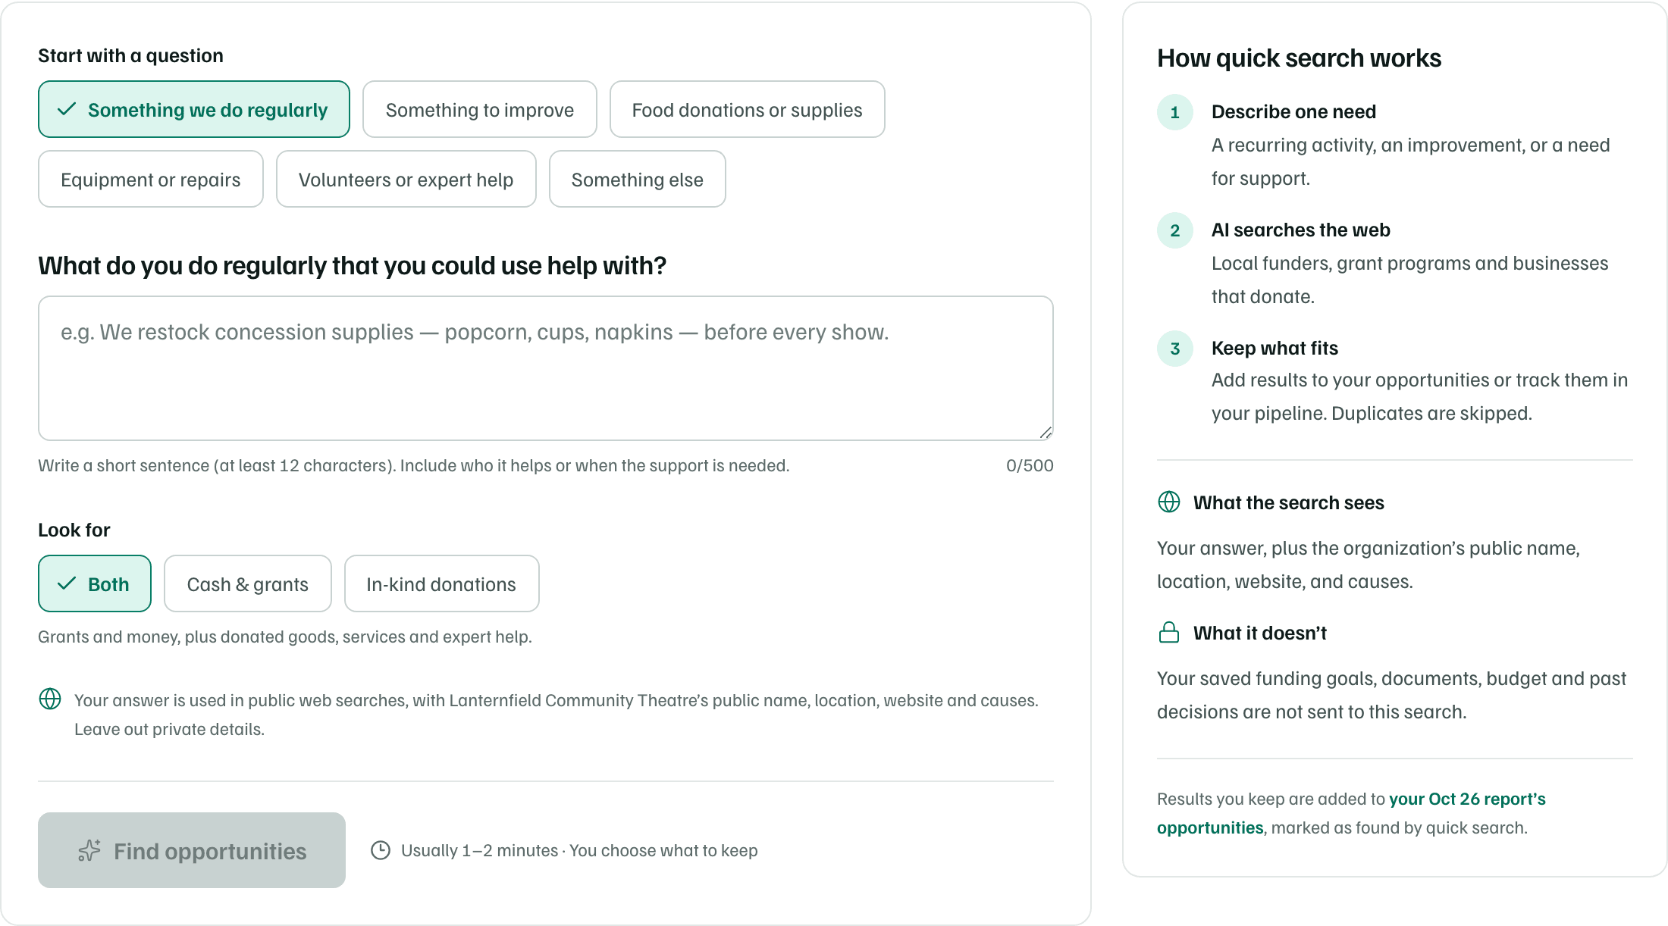Click the 'Write a short sentence' hint text

click(414, 465)
